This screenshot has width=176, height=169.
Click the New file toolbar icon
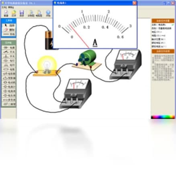point(6,13)
